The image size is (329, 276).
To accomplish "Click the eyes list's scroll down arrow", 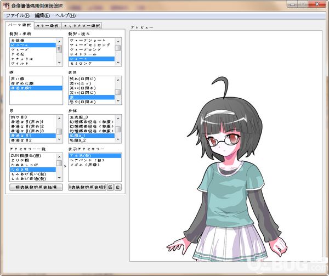I will point(59,139).
